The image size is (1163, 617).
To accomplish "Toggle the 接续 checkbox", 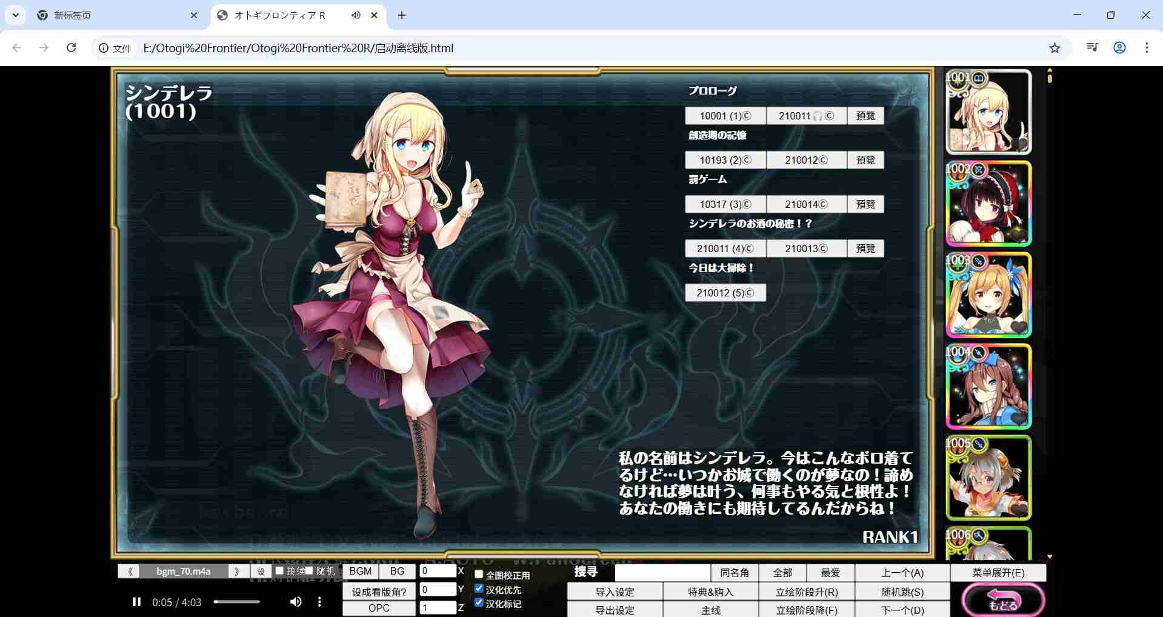I will click(x=279, y=570).
